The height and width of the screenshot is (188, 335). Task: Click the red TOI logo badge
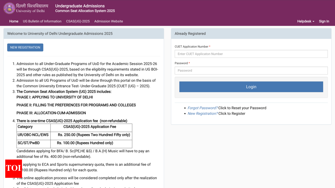pyautogui.click(x=13, y=168)
